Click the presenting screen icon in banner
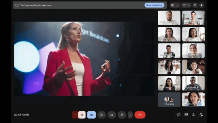The image size is (218, 123). point(17,5)
